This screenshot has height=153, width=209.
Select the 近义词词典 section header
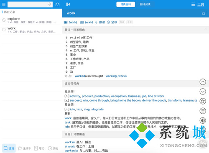point(135,84)
